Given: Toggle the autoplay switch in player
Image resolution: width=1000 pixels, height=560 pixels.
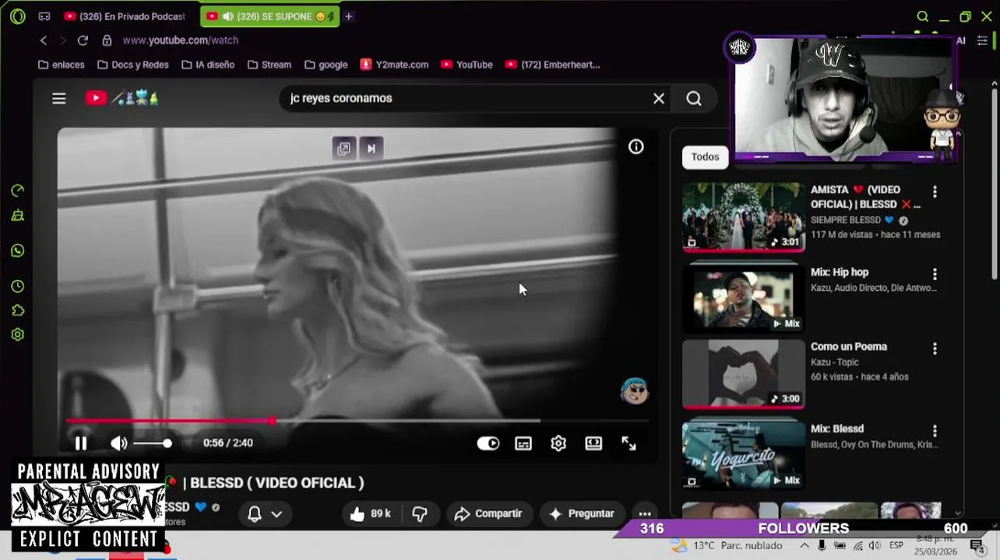Looking at the screenshot, I should pyautogui.click(x=488, y=443).
